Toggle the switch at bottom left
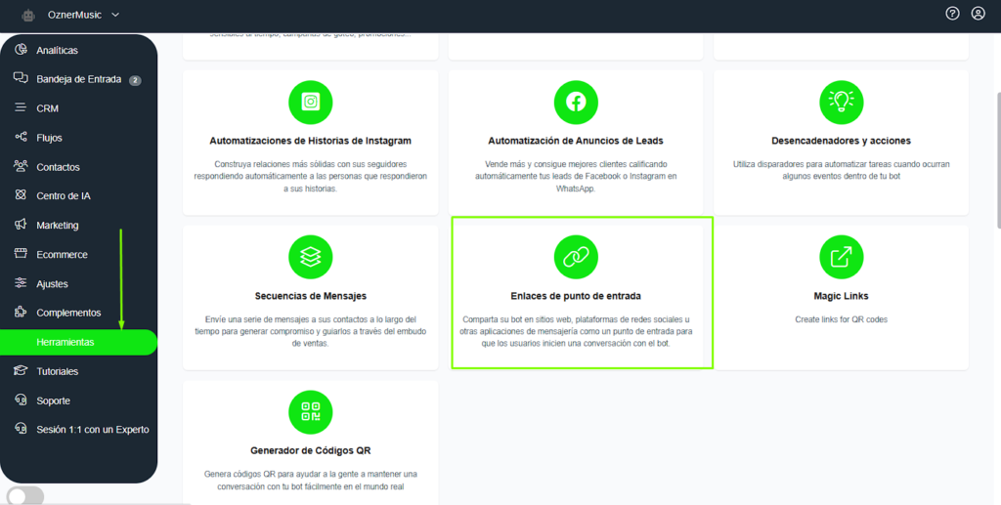The width and height of the screenshot is (1001, 505). [x=25, y=496]
